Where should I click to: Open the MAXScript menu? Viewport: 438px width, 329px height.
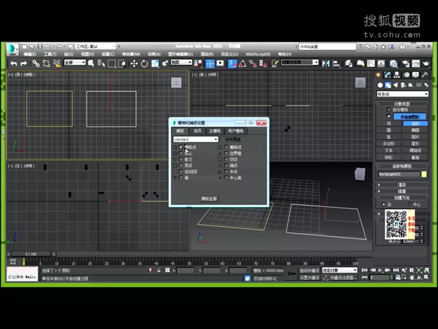pyautogui.click(x=258, y=54)
